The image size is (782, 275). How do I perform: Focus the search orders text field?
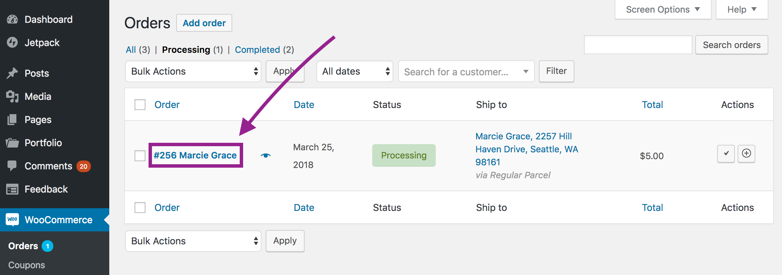tap(638, 45)
